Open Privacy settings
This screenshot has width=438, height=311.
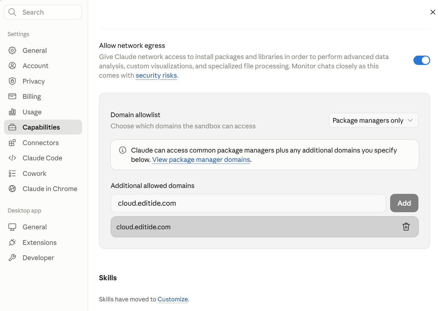[43, 81]
